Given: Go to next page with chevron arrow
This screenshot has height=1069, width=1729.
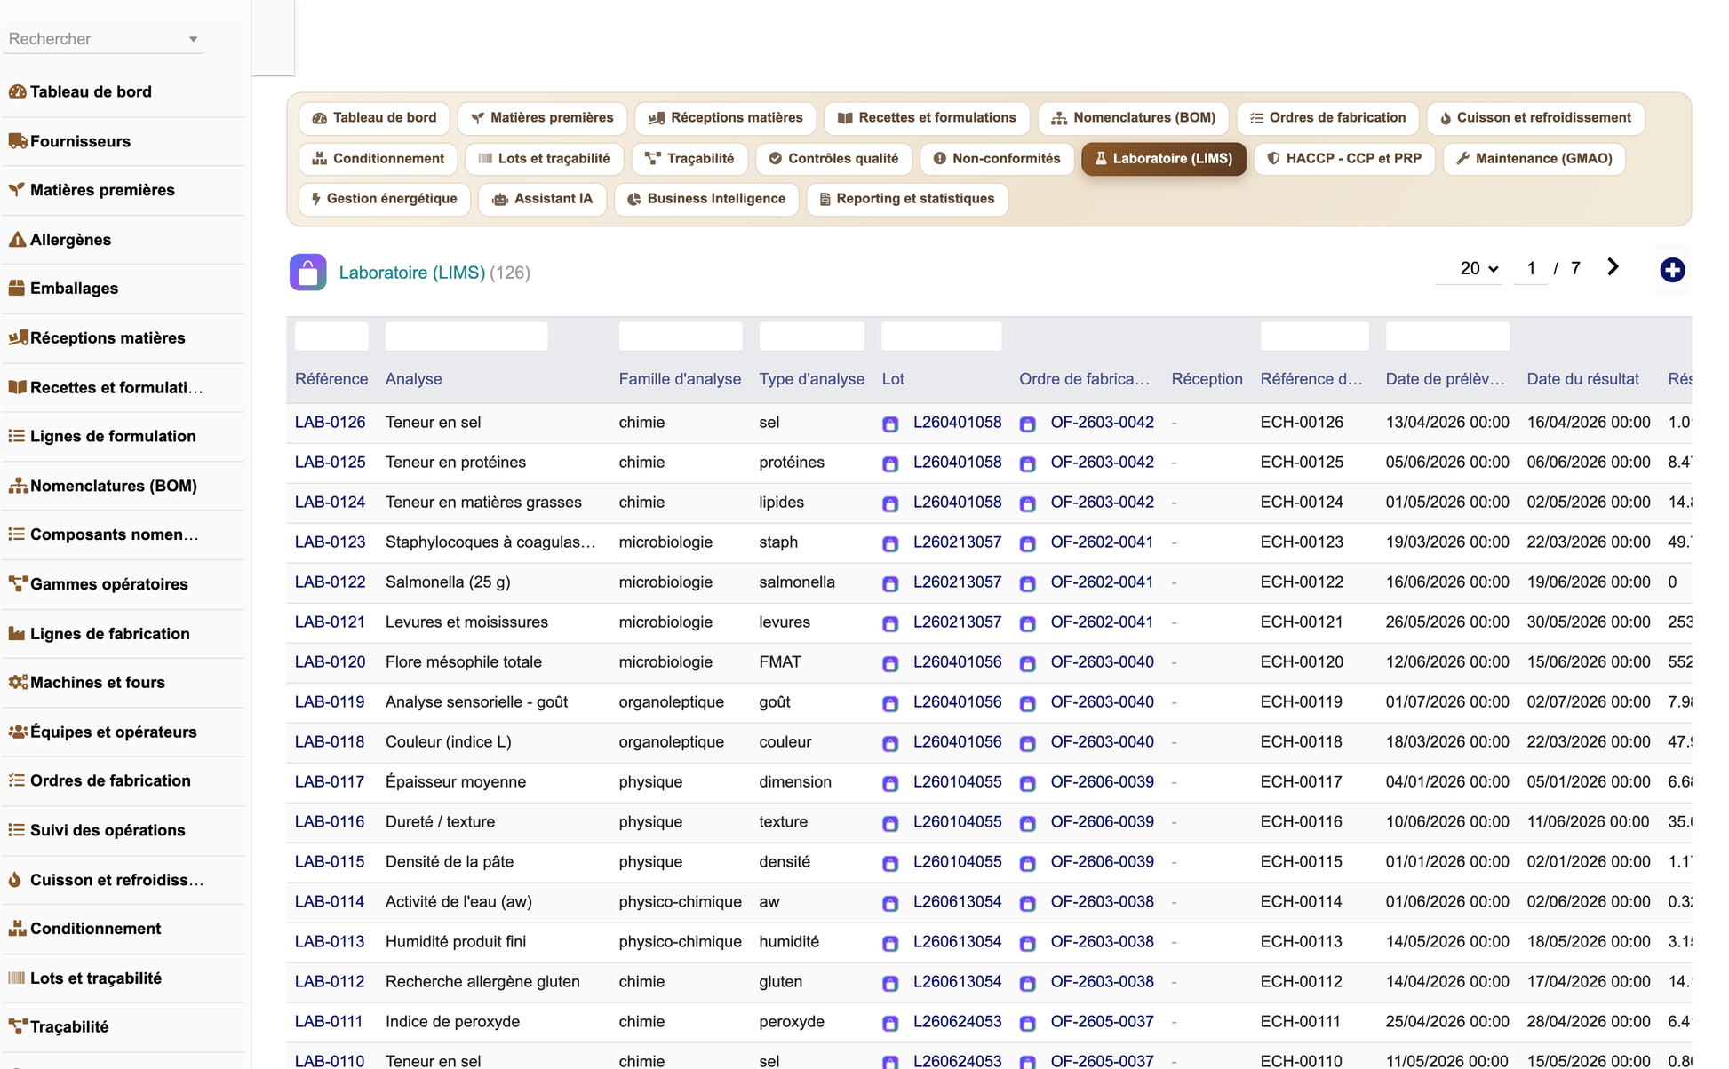Looking at the screenshot, I should coord(1613,267).
